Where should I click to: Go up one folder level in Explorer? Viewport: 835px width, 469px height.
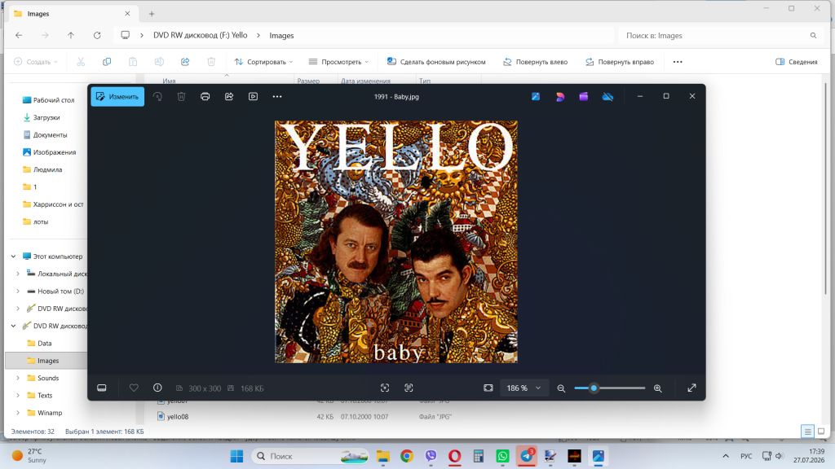[x=71, y=36]
